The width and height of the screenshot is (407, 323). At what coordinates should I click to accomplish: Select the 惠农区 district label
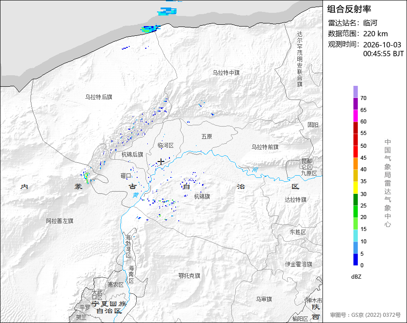pyautogui.click(x=116, y=285)
